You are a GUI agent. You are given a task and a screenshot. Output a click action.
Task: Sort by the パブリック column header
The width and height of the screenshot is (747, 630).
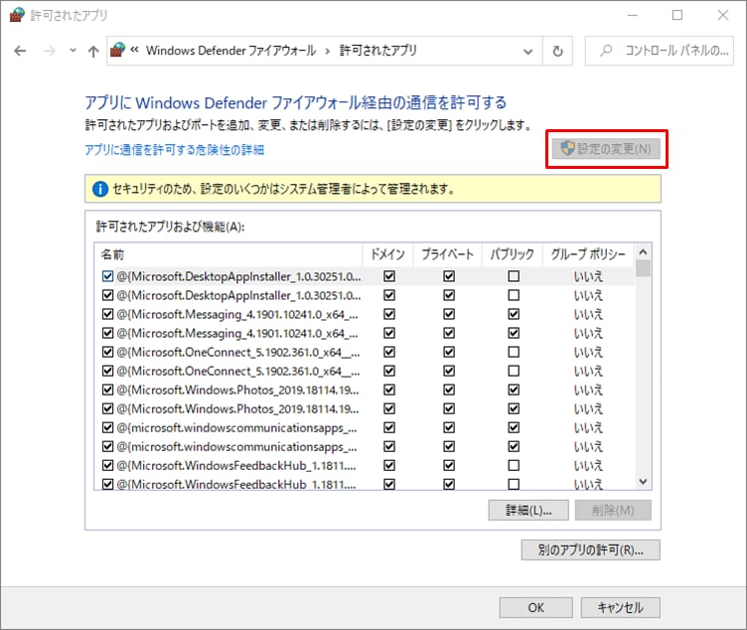point(513,254)
